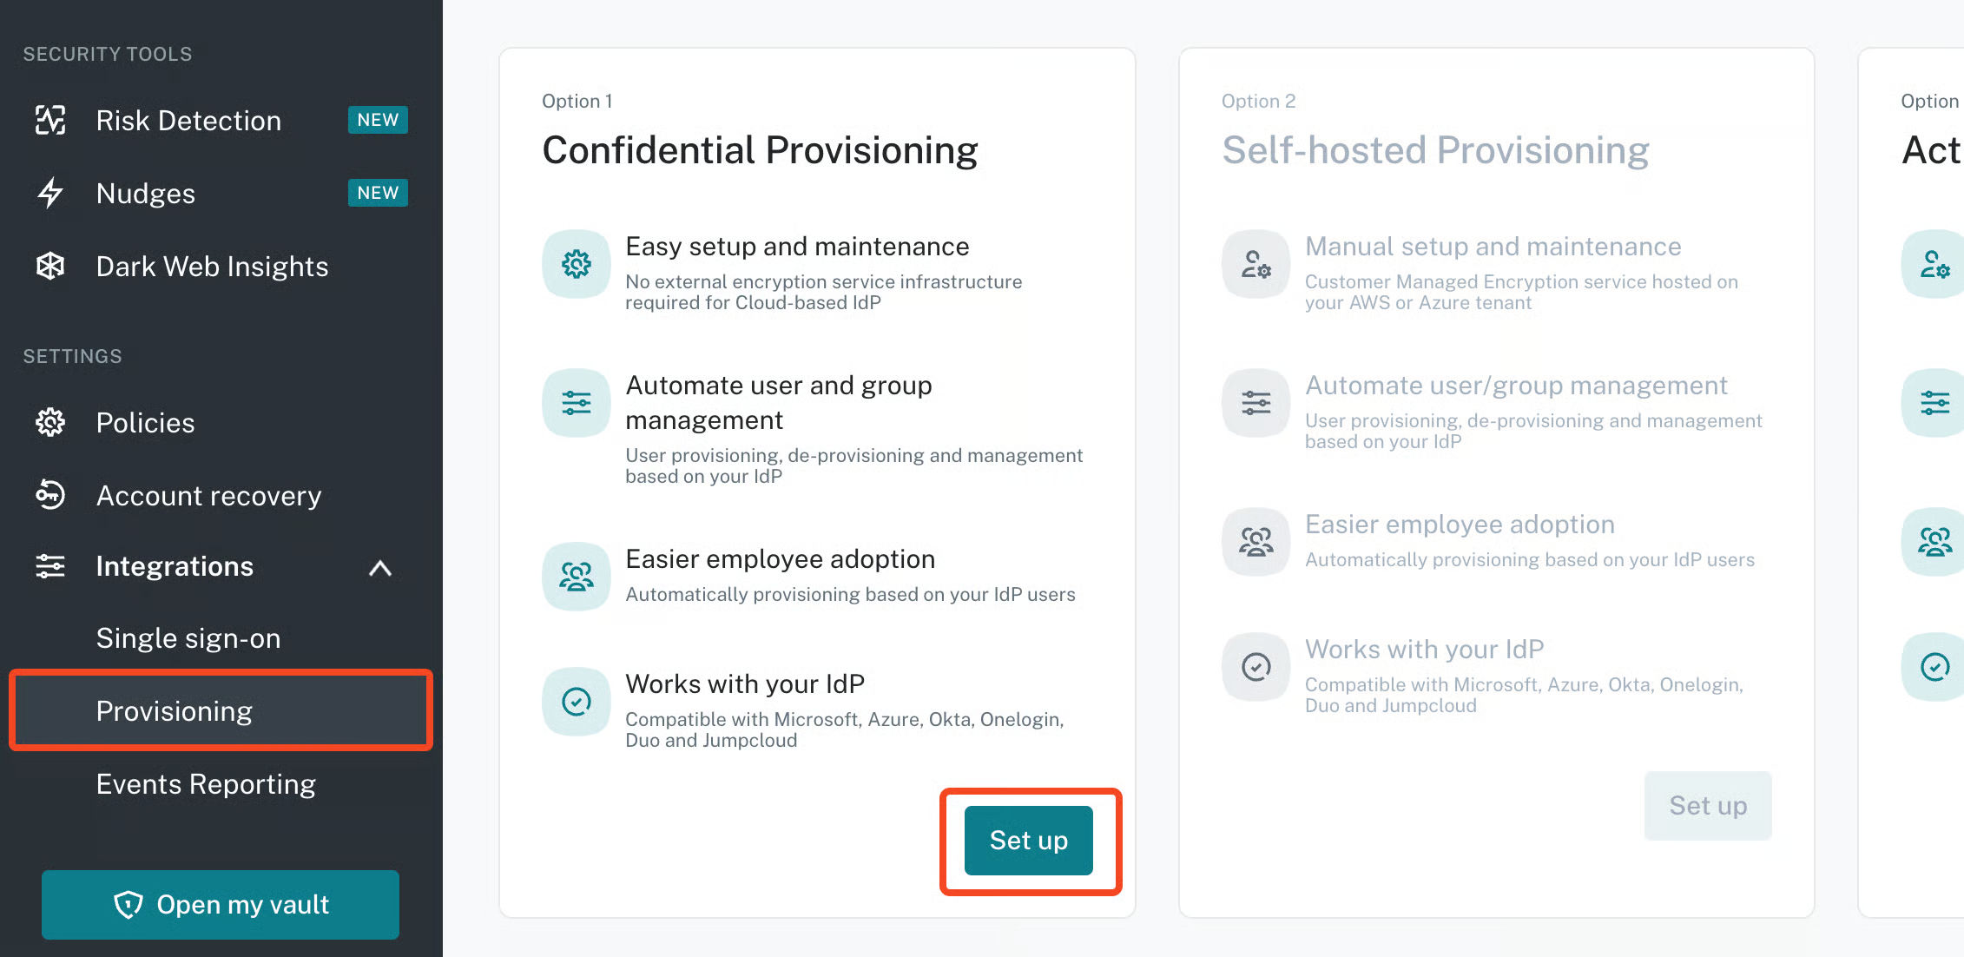Click the Dark Web Insights icon
Viewport: 1964px width, 957px height.
pos(50,266)
